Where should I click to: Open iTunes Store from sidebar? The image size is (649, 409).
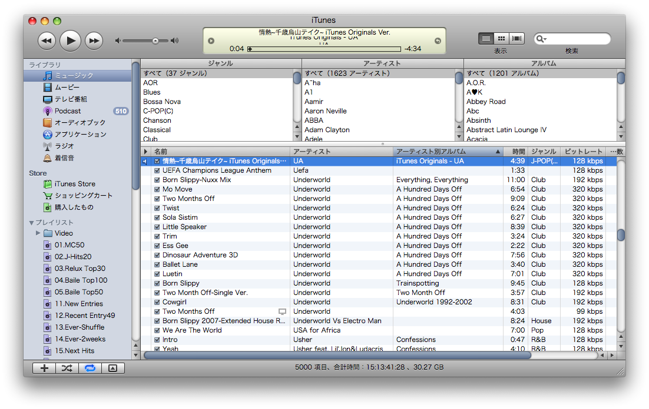pyautogui.click(x=77, y=184)
